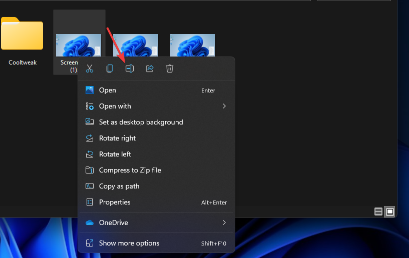This screenshot has width=409, height=258.
Task: Switch to large thumbnails view icon
Action: click(390, 211)
